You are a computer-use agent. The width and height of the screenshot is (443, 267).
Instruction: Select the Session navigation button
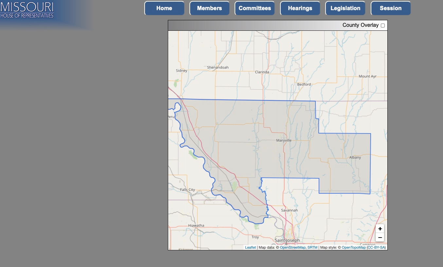[x=391, y=8]
